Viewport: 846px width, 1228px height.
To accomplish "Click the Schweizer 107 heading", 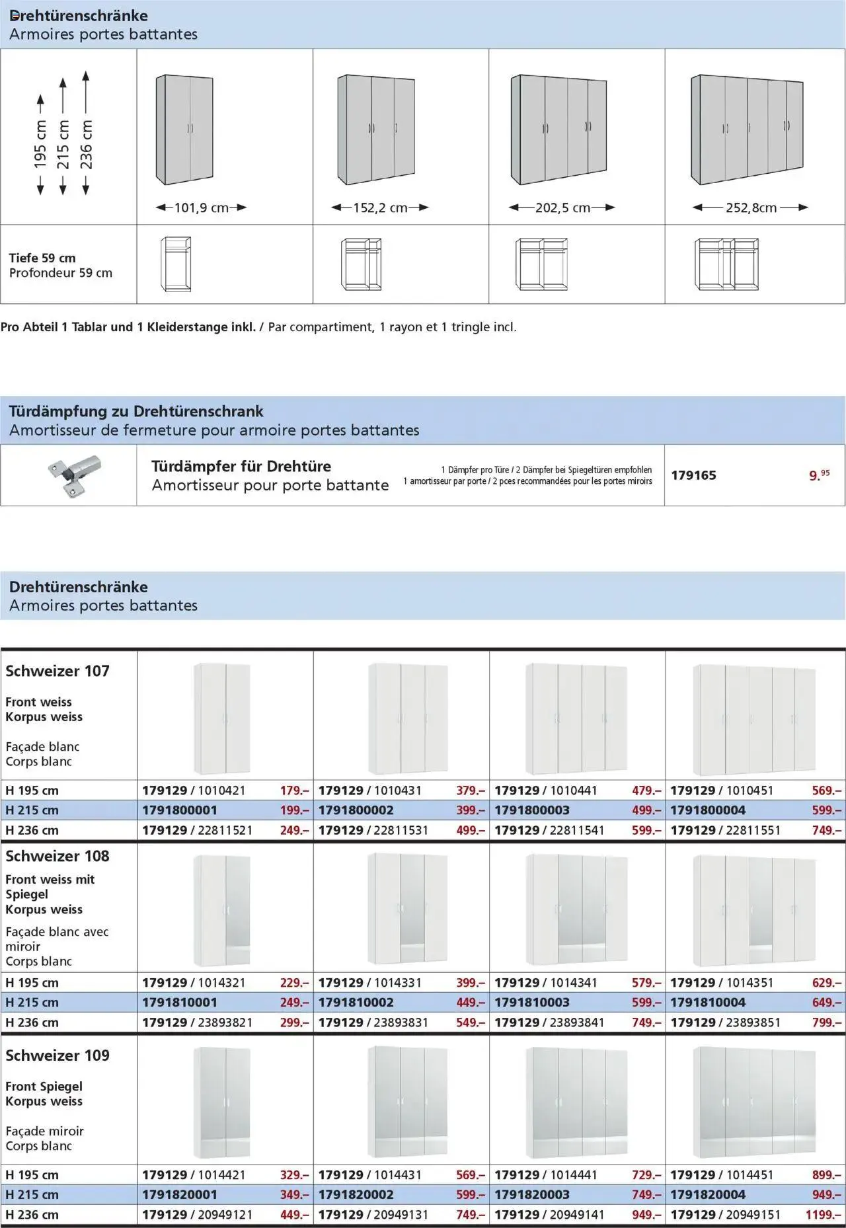I will [x=58, y=671].
